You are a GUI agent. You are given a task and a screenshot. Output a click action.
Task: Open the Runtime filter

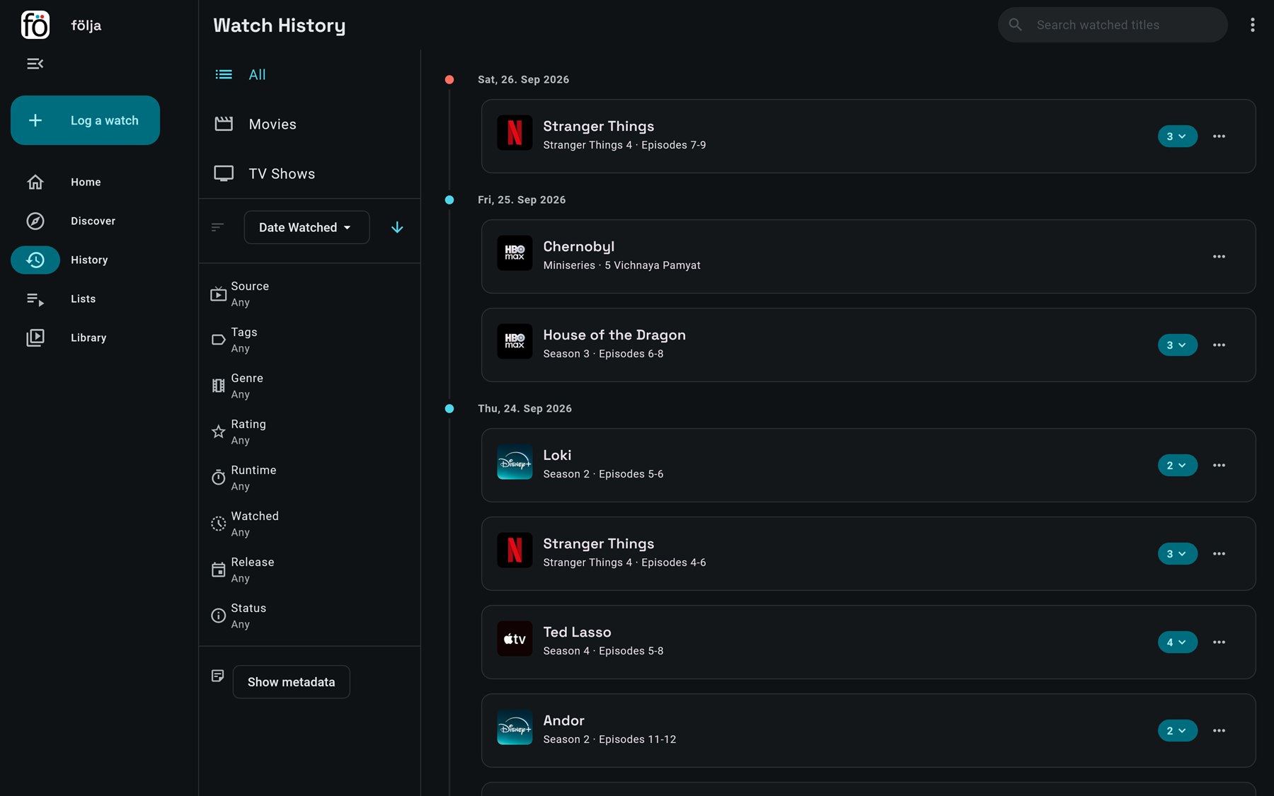309,478
